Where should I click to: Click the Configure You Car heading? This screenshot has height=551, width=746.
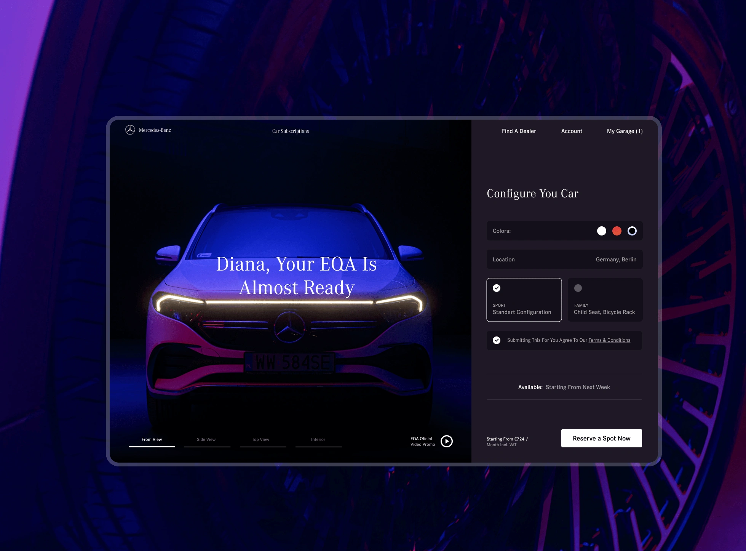click(532, 194)
